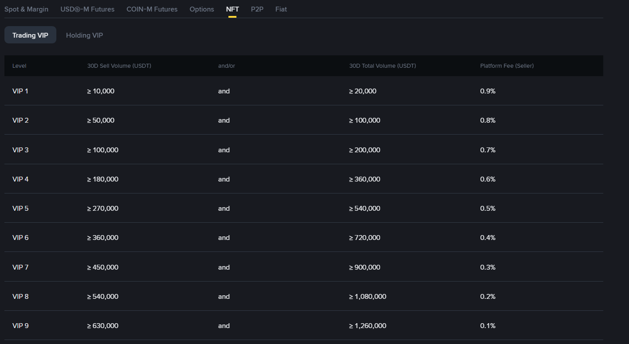The width and height of the screenshot is (629, 344).
Task: Click the "and" cell in VIP 9 row
Action: tap(224, 325)
